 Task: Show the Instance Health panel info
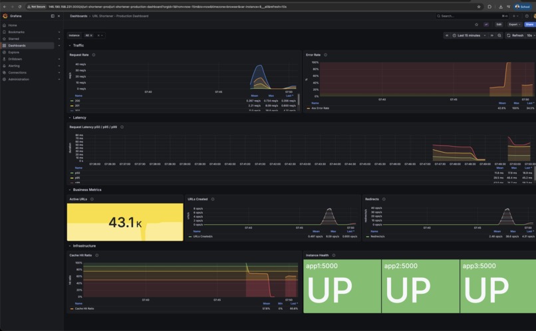334,255
